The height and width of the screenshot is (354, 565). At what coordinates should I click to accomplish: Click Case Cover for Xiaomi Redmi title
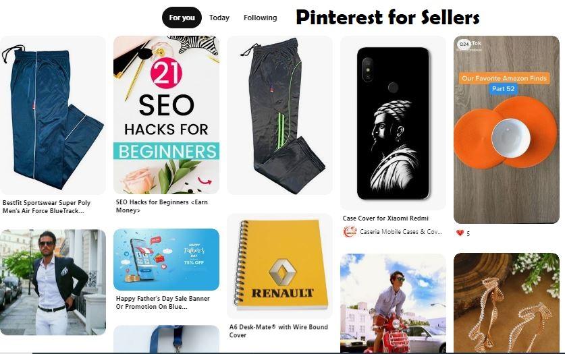pos(385,218)
